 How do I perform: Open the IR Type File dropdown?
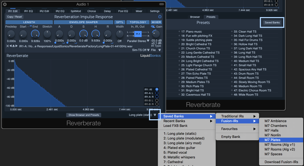(x=159, y=50)
